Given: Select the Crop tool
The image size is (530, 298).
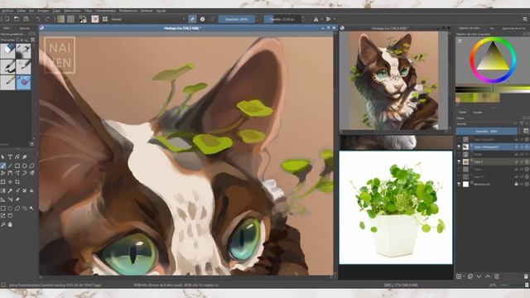Looking at the screenshot, I should click(x=17, y=182).
